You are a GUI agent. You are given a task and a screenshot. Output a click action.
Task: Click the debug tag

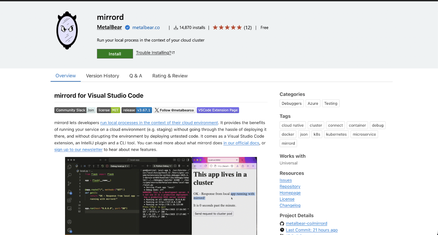click(378, 125)
